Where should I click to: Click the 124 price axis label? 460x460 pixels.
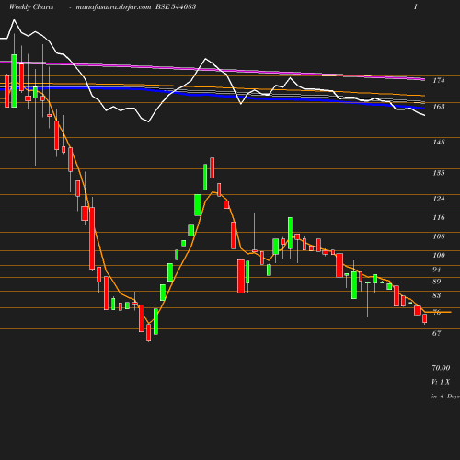point(439,199)
